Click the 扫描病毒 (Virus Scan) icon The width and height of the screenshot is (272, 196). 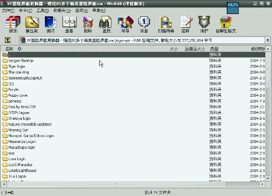(x=166, y=24)
